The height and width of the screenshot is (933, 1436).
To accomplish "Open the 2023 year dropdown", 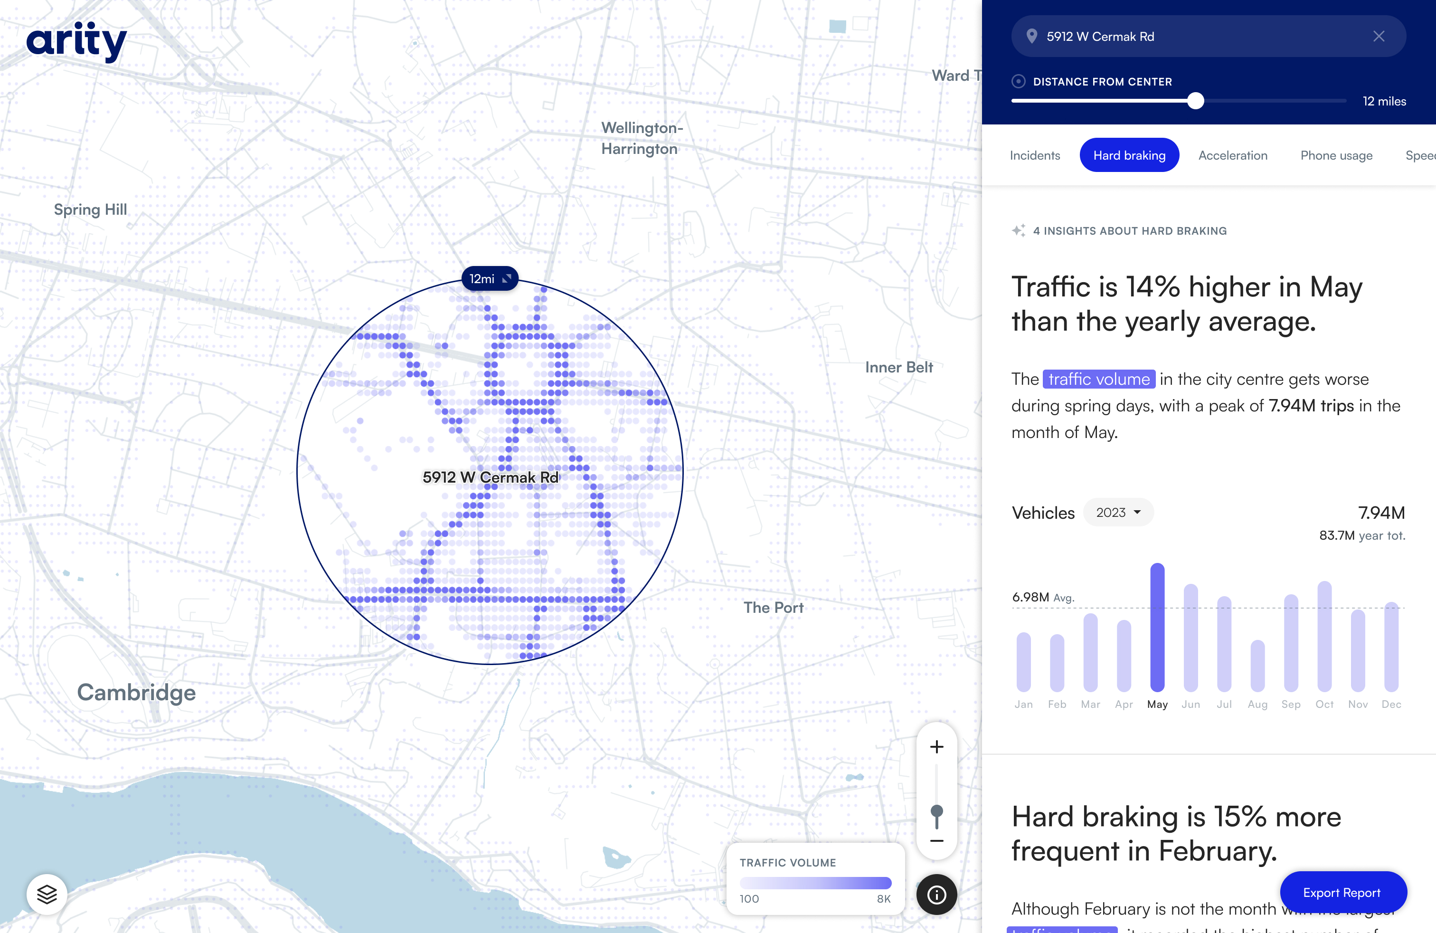I will click(1118, 512).
